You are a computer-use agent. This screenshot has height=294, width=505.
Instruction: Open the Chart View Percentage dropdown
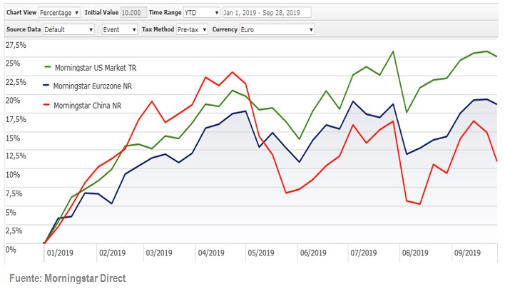click(x=59, y=13)
